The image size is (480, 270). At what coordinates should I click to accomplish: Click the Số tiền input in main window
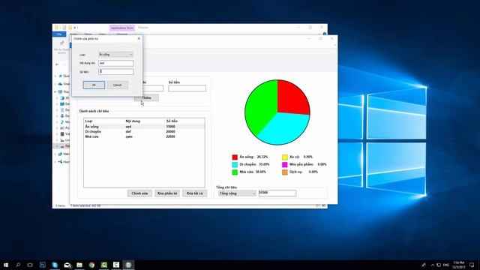click(187, 88)
